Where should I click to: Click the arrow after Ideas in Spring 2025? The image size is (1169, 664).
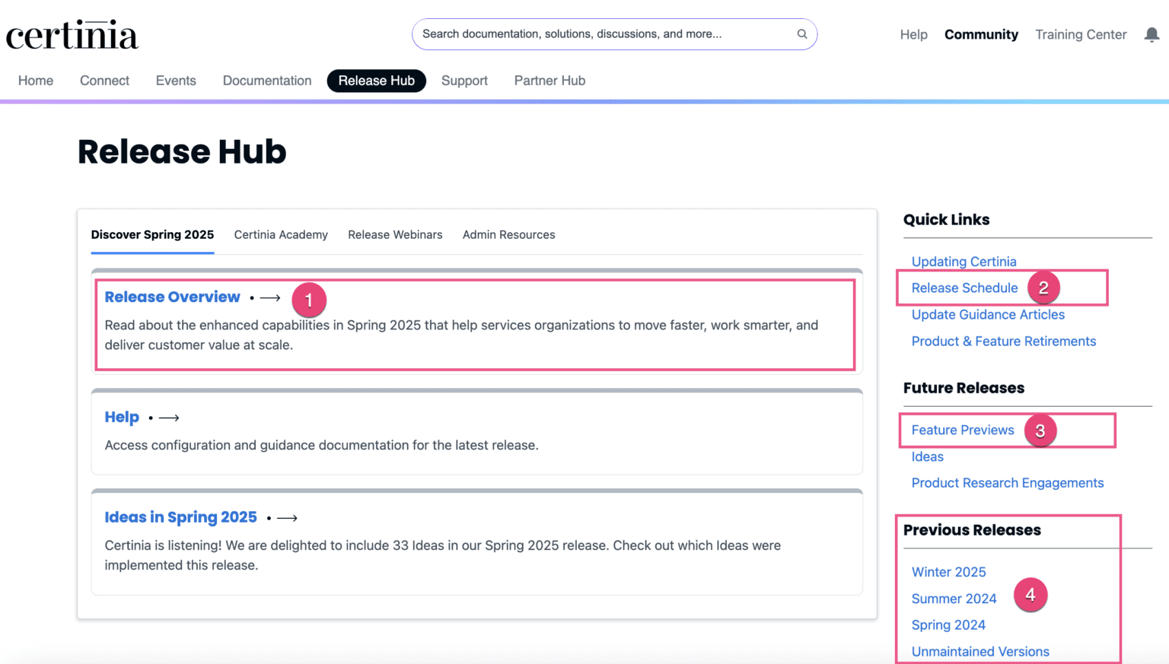(x=287, y=518)
